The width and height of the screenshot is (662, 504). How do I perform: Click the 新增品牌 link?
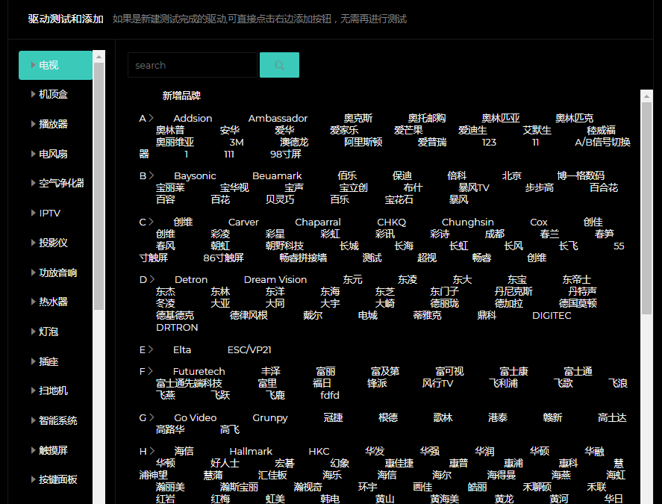coord(181,96)
